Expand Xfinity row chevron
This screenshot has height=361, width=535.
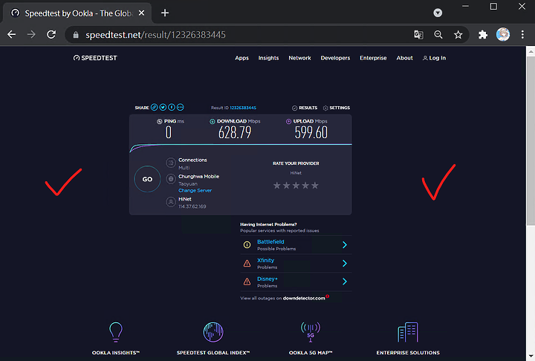[x=345, y=263]
